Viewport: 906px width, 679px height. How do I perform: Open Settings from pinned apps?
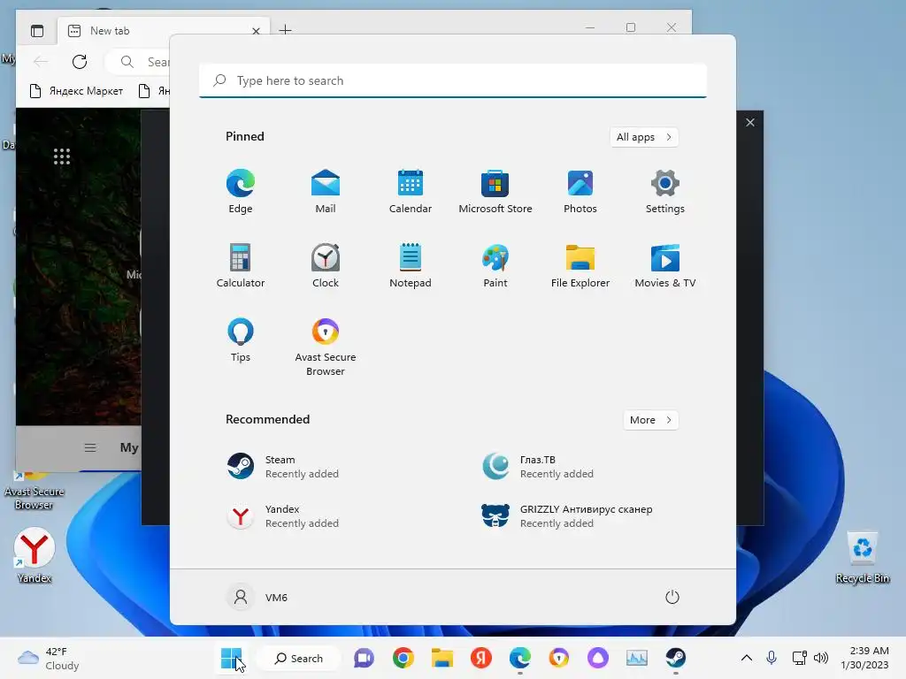coord(665,192)
